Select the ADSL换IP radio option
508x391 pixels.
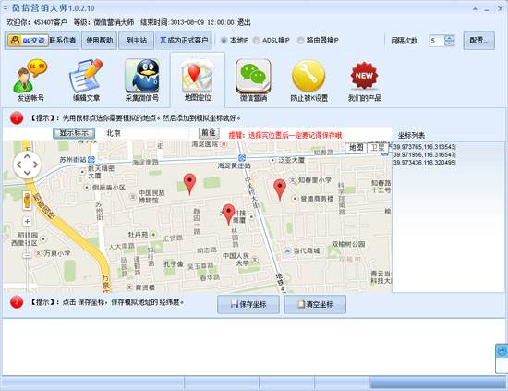[x=256, y=40]
